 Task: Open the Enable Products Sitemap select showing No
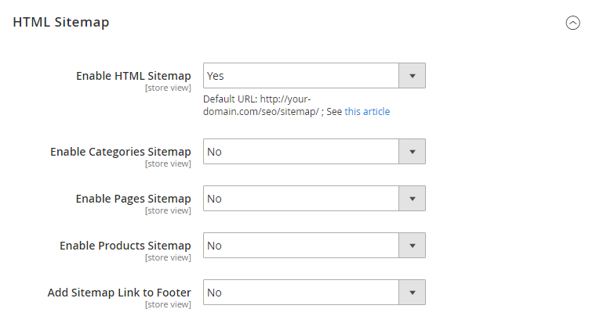314,246
